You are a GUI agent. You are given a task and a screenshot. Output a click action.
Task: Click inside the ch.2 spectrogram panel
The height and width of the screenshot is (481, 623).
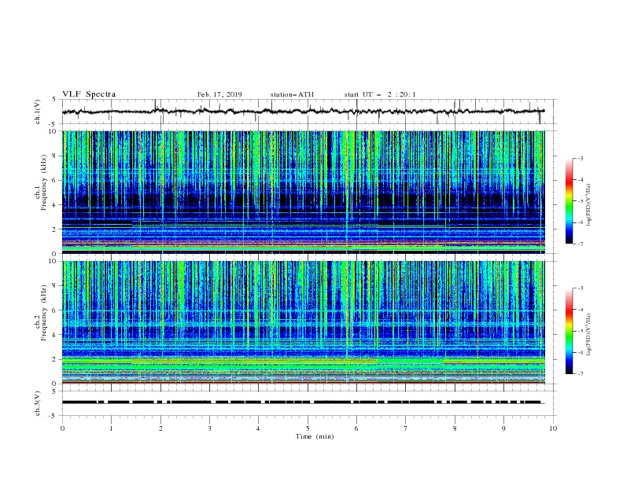pyautogui.click(x=304, y=322)
